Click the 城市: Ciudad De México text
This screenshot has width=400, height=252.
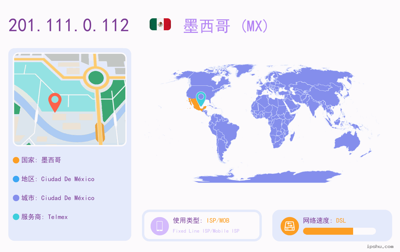[x=58, y=198]
